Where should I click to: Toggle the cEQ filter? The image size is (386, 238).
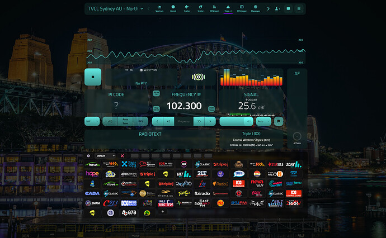110,121
